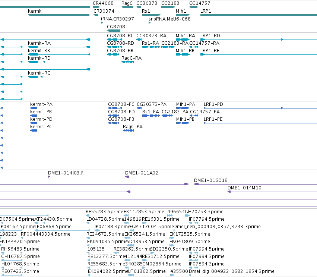The height and width of the screenshot is (277, 317).
Task: Click transcript label Mlh1-RA
Action: coord(186,36)
